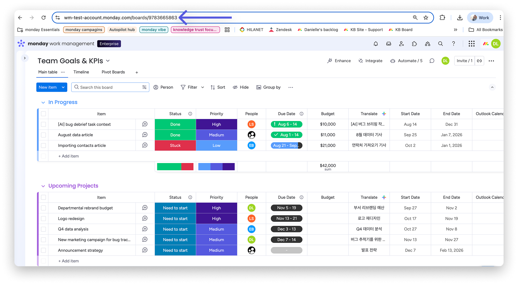Click the browser address bar URL
This screenshot has width=518, height=285.
click(x=120, y=18)
